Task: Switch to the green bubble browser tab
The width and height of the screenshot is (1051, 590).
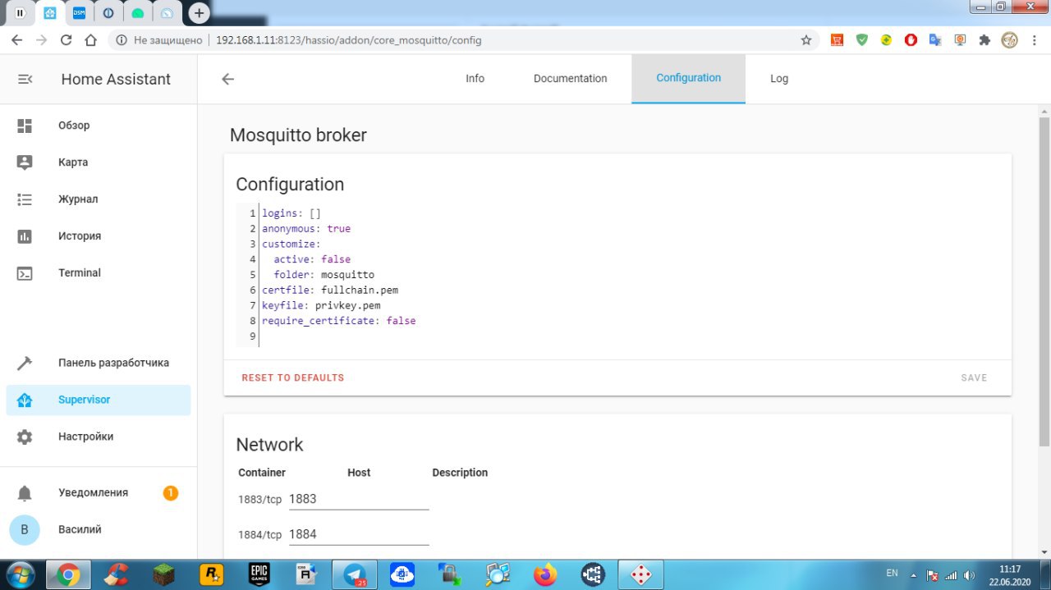Action: coord(137,13)
